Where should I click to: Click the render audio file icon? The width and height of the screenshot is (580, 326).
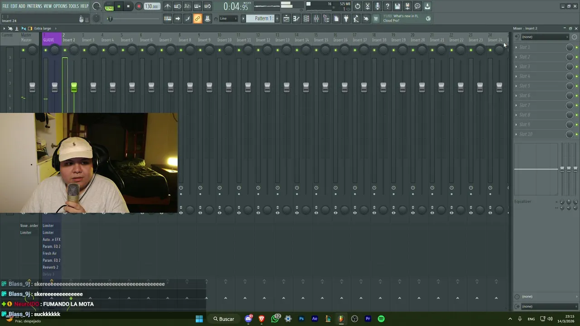coord(407,6)
